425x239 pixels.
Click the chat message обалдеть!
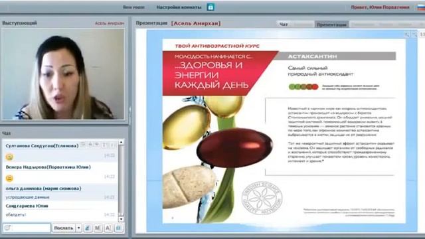tap(16, 214)
